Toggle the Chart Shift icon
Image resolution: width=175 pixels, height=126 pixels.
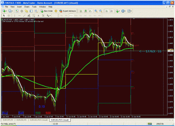111,11
